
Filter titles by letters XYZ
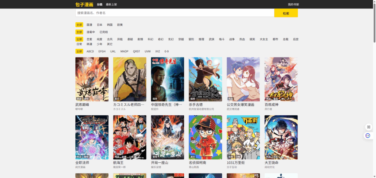tap(158, 51)
